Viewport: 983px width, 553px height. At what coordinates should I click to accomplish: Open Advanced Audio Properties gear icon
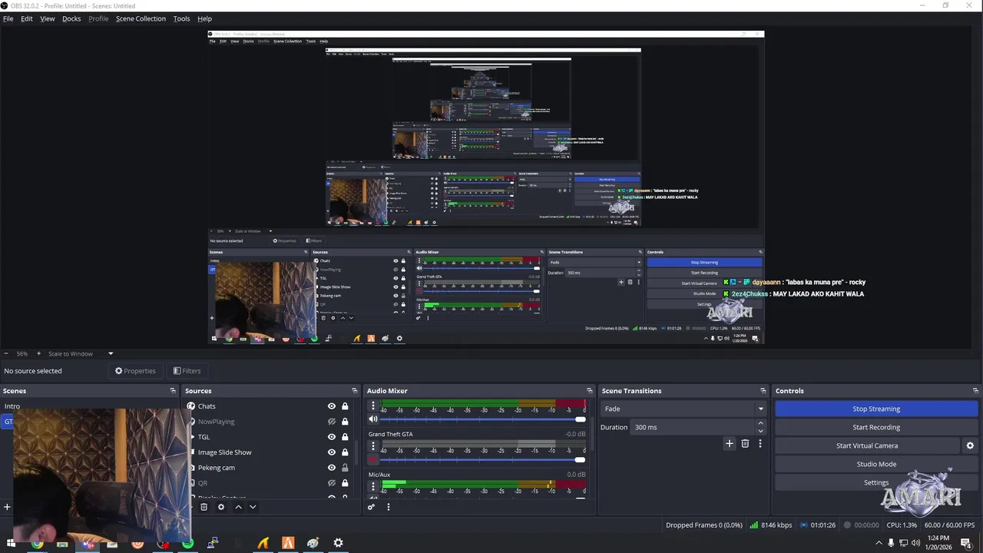point(372,507)
